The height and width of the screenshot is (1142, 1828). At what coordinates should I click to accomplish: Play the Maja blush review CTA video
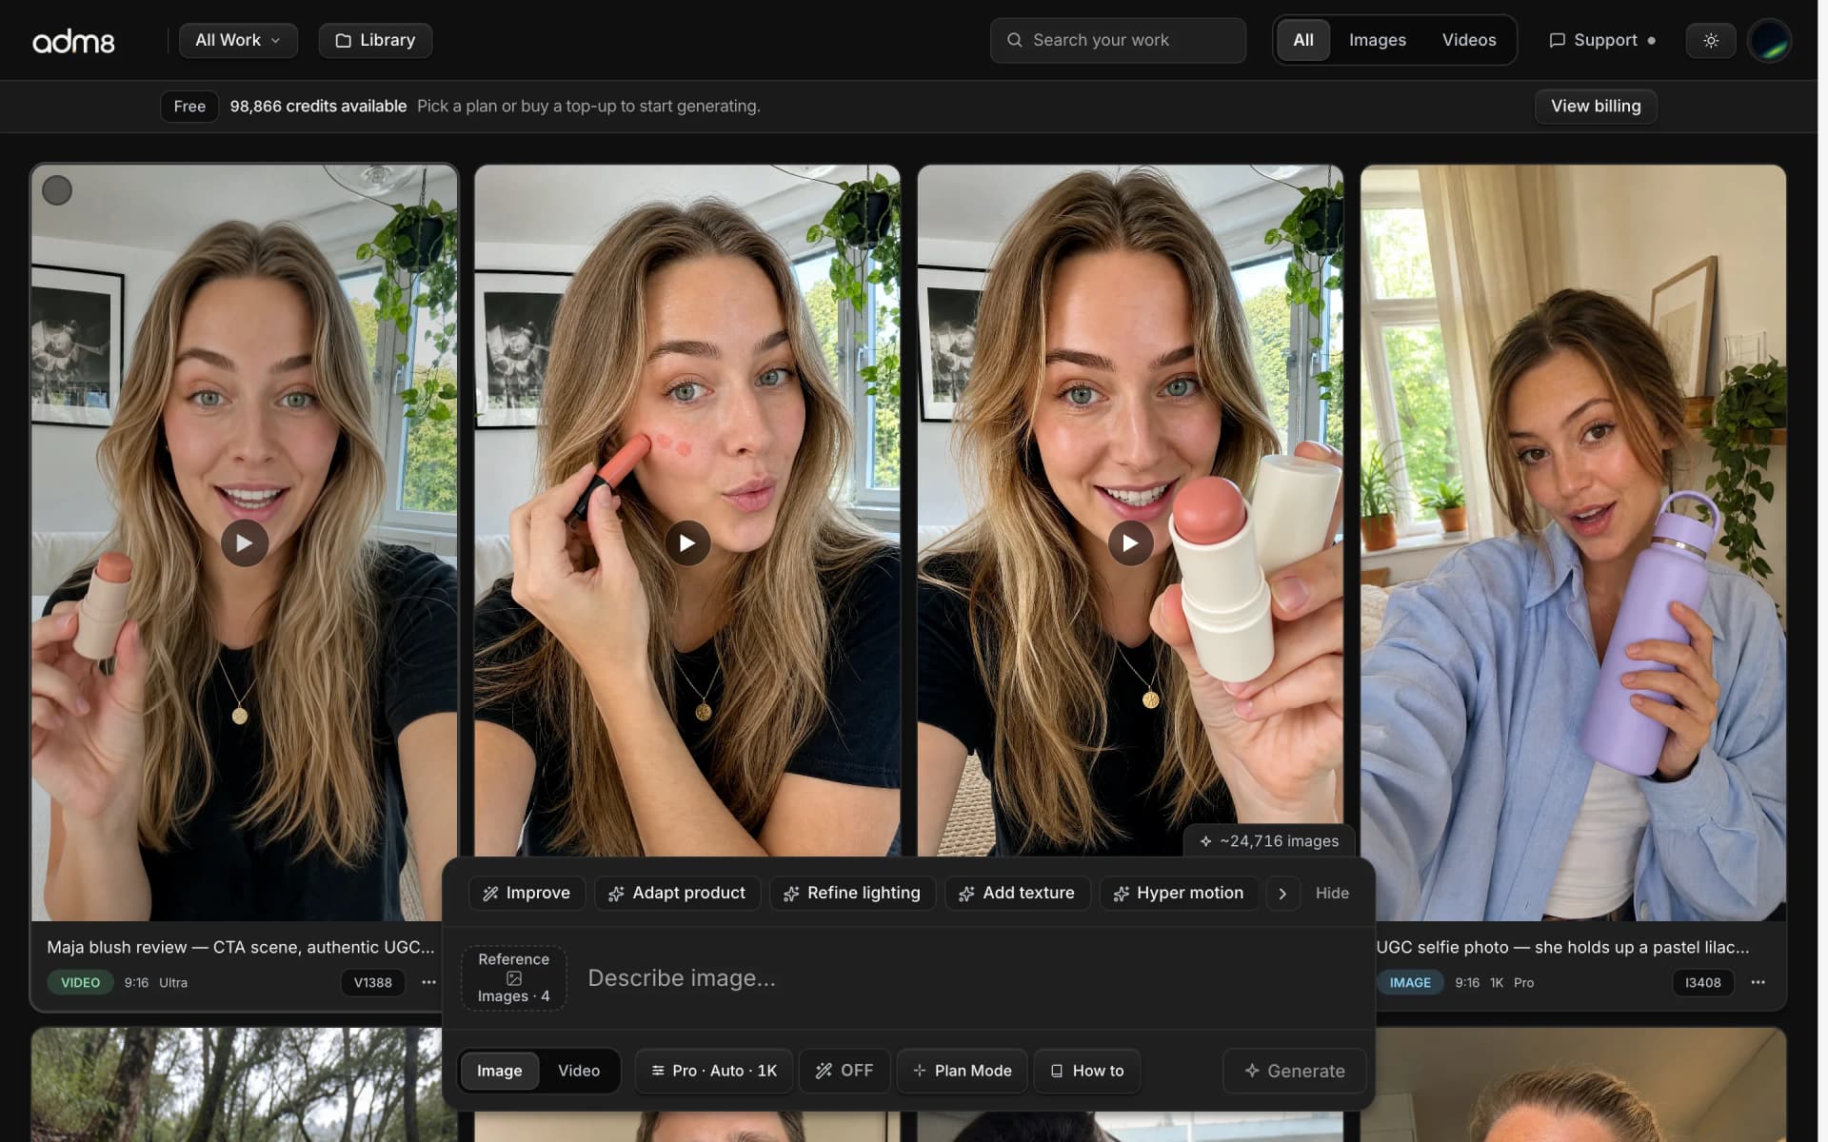click(245, 543)
